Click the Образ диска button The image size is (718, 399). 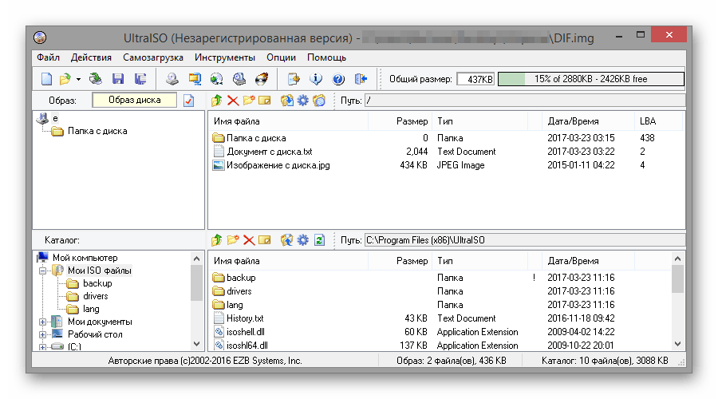(135, 101)
